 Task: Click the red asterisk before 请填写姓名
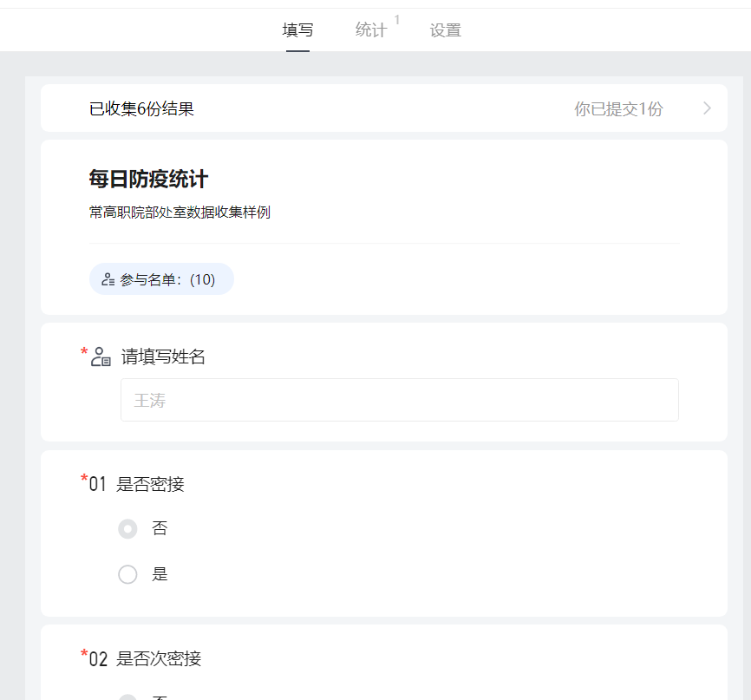pyautogui.click(x=86, y=350)
